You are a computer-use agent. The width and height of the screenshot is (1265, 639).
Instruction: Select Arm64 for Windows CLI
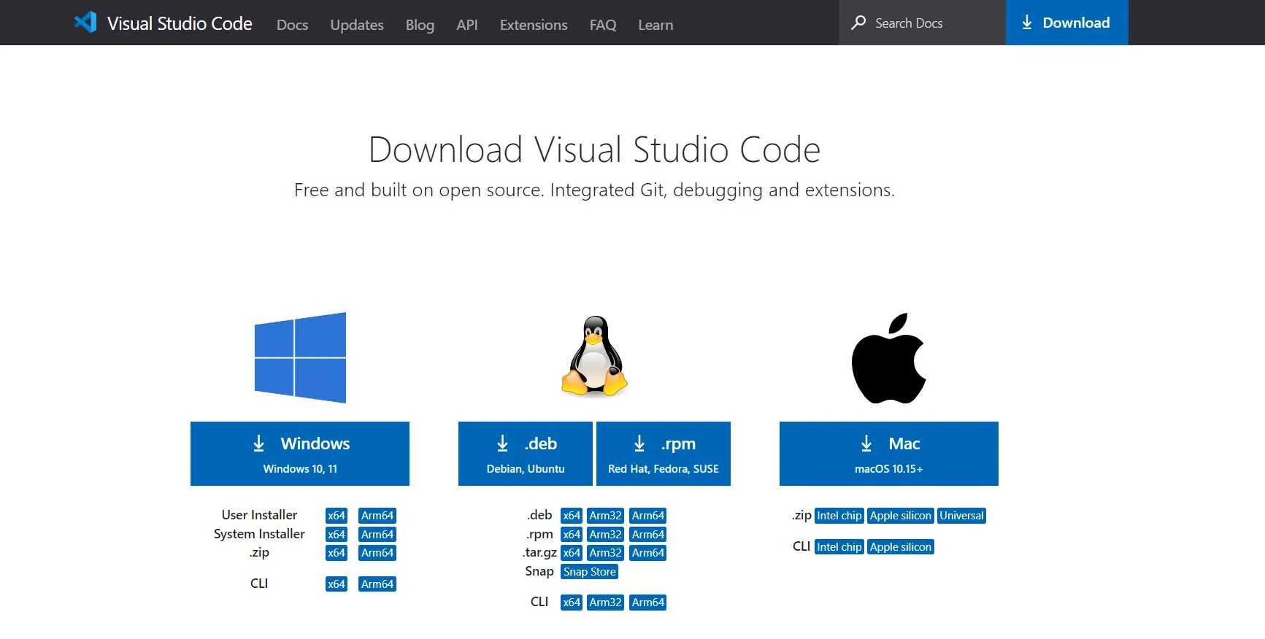[377, 584]
